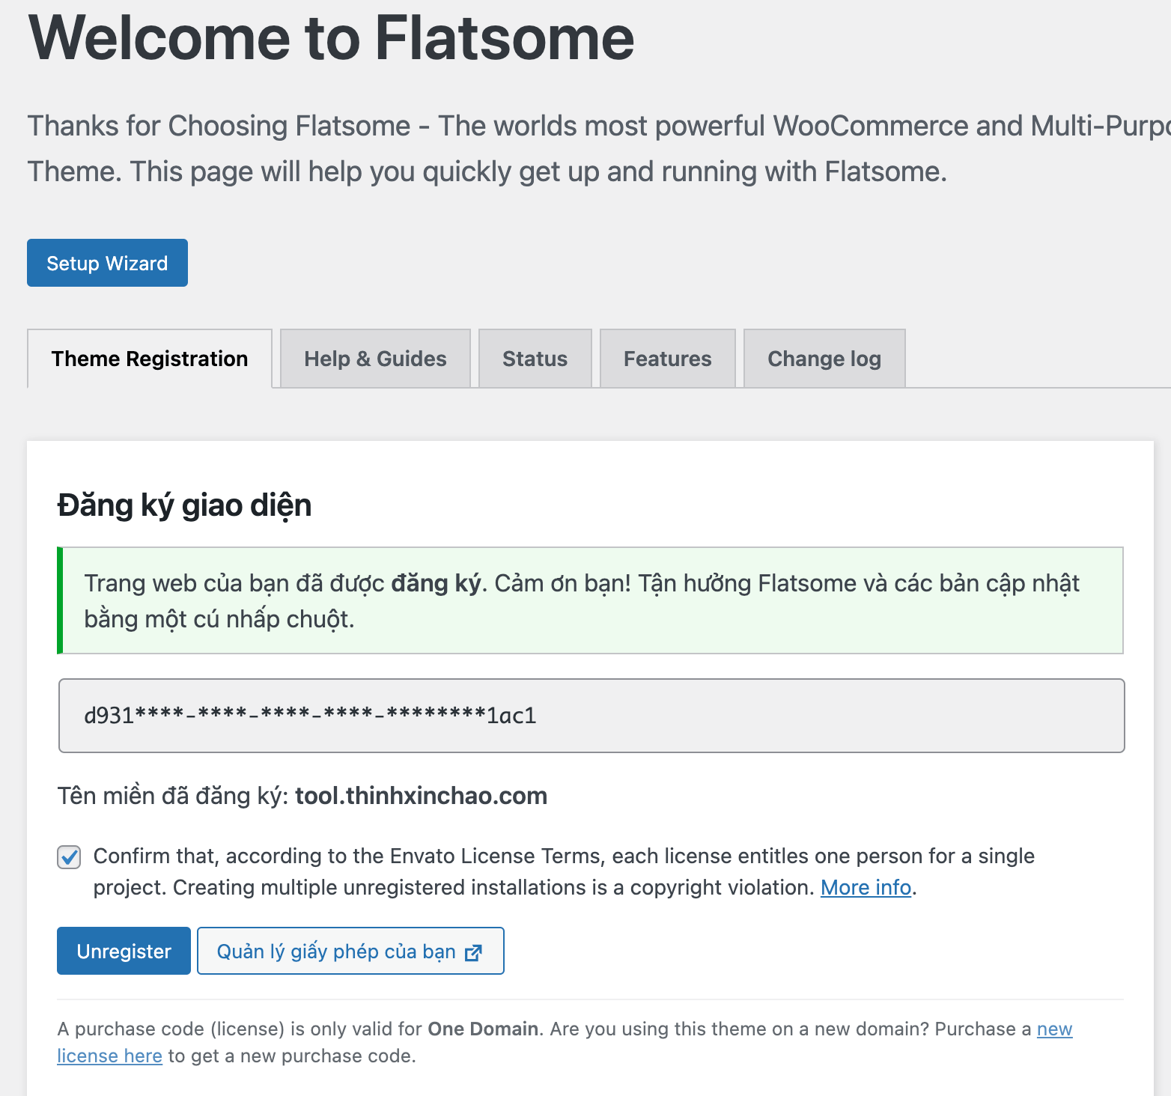This screenshot has height=1096, width=1171.
Task: Click the Unregister button
Action: pos(124,951)
